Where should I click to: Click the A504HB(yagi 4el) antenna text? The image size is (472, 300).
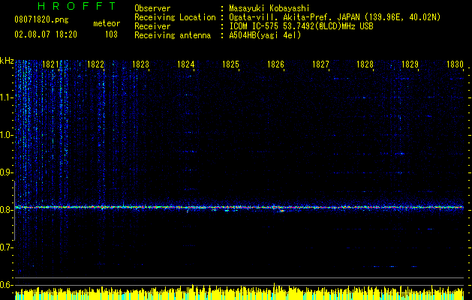[265, 35]
